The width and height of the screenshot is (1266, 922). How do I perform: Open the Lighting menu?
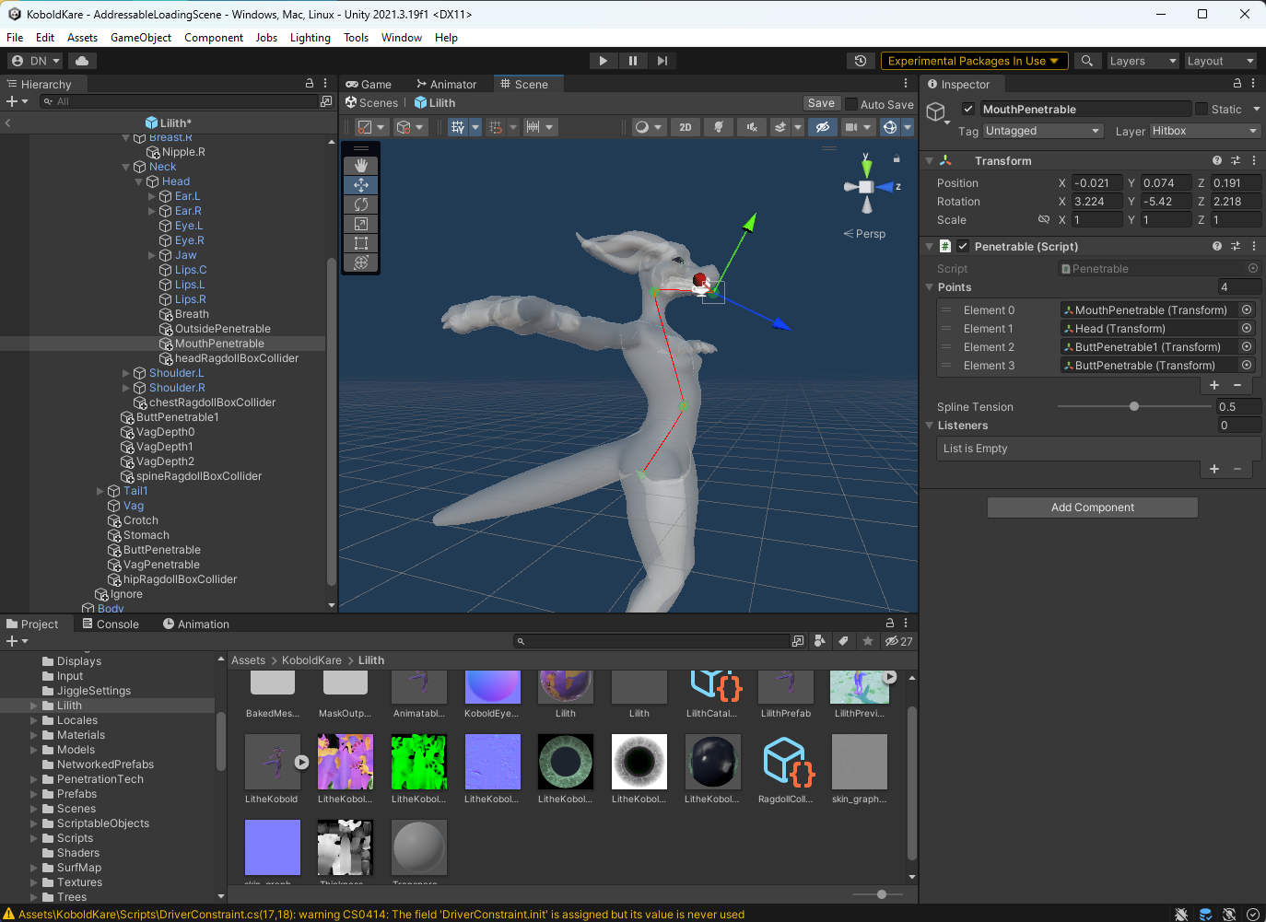(x=311, y=38)
